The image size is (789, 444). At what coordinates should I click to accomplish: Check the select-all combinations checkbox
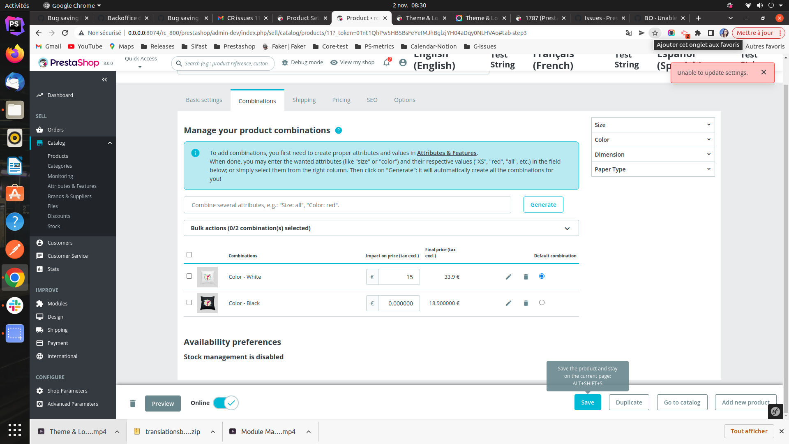click(x=189, y=254)
